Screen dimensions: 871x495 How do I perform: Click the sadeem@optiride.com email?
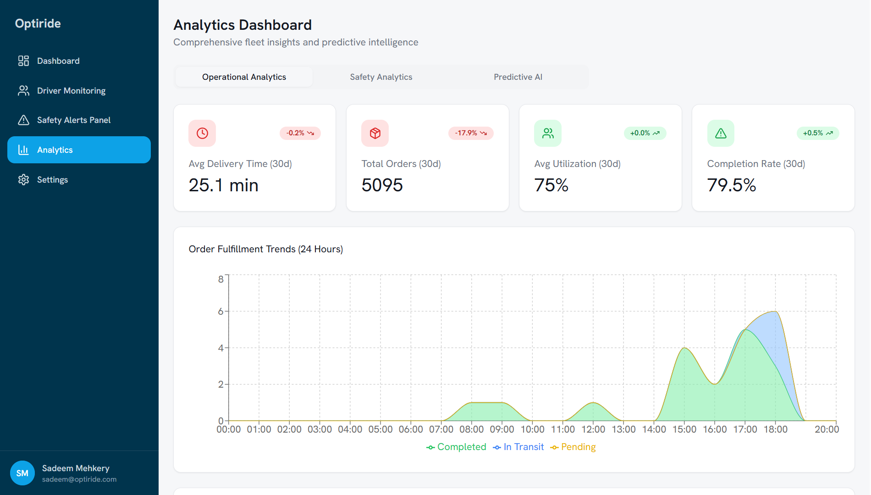coord(79,479)
